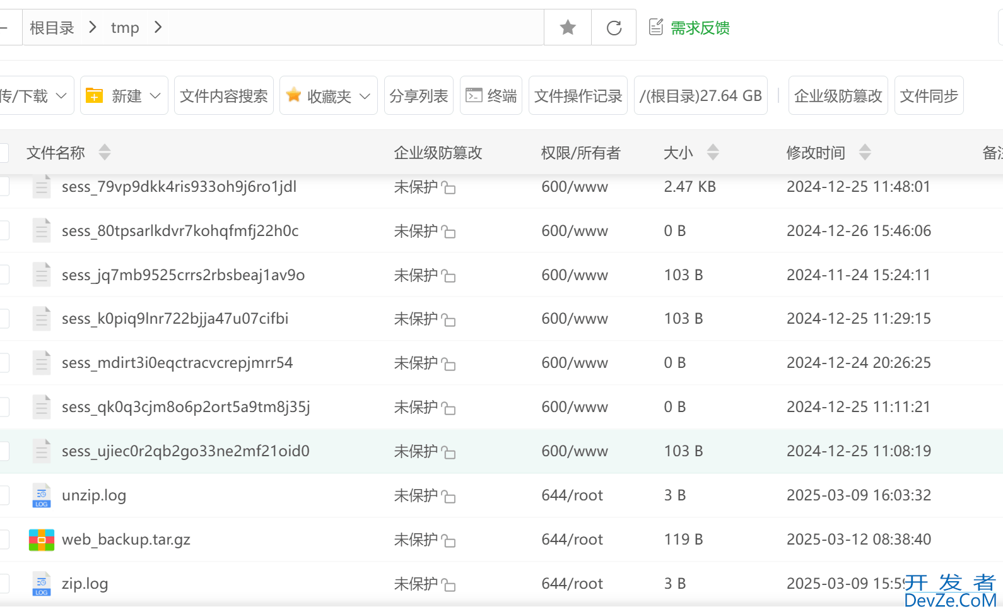Image resolution: width=1003 pixels, height=614 pixels.
Task: Click the favorite star icon in path bar
Action: coord(568,27)
